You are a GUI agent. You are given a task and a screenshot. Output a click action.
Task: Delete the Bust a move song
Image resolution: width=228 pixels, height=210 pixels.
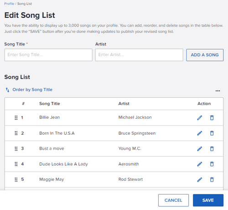(212, 148)
